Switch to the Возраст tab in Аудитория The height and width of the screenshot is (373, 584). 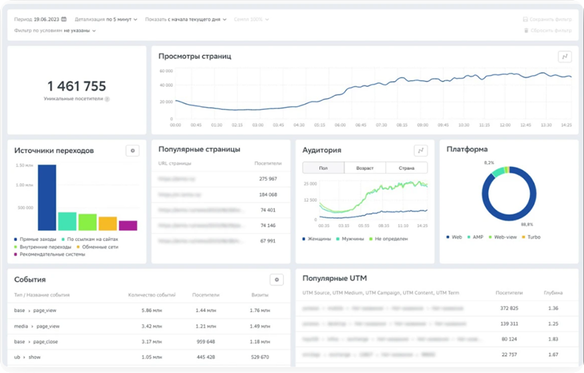365,168
